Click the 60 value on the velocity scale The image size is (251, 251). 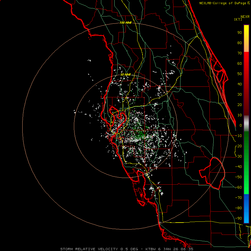click(240, 63)
